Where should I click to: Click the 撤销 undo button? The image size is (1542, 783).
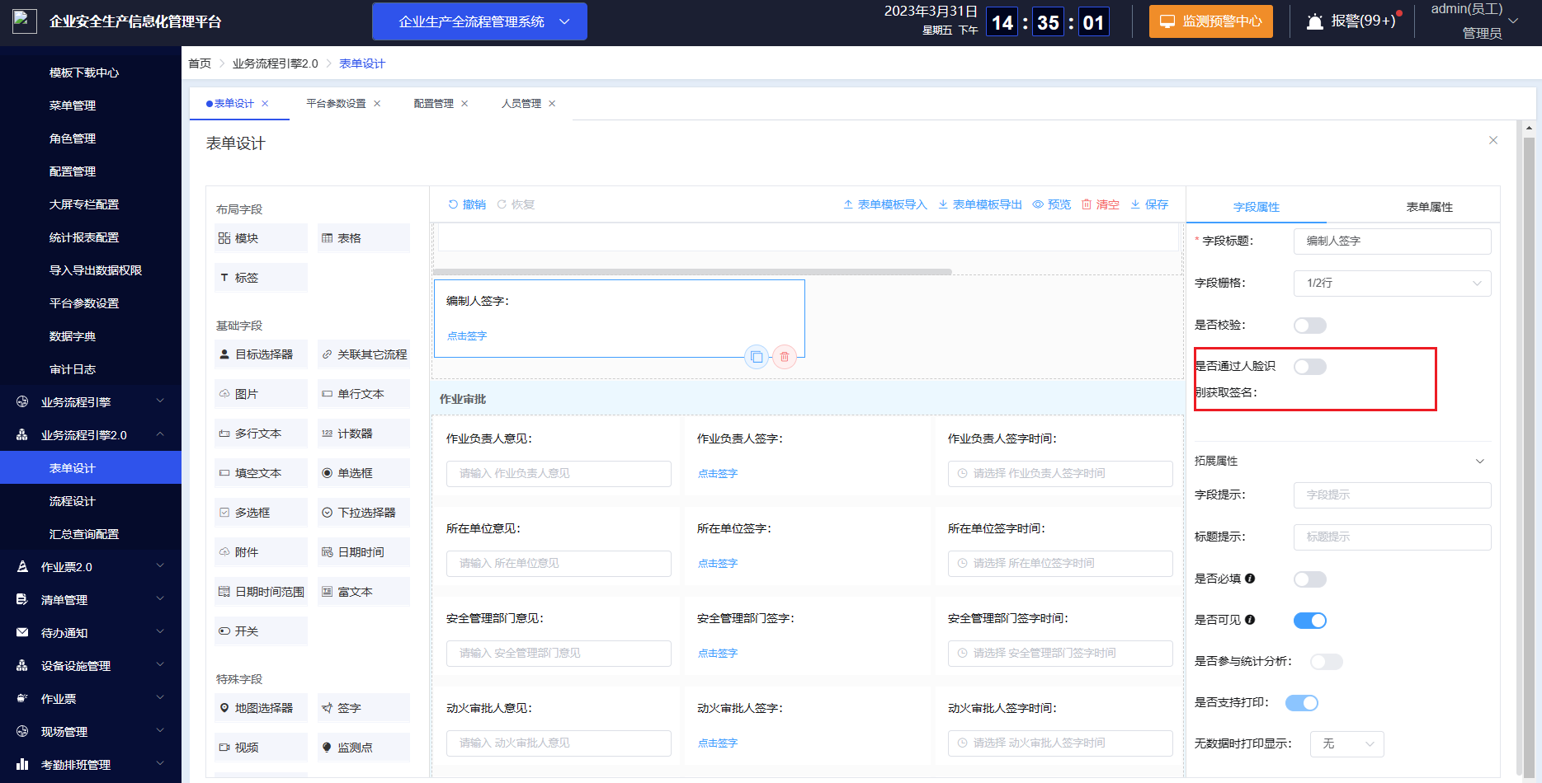pyautogui.click(x=467, y=204)
